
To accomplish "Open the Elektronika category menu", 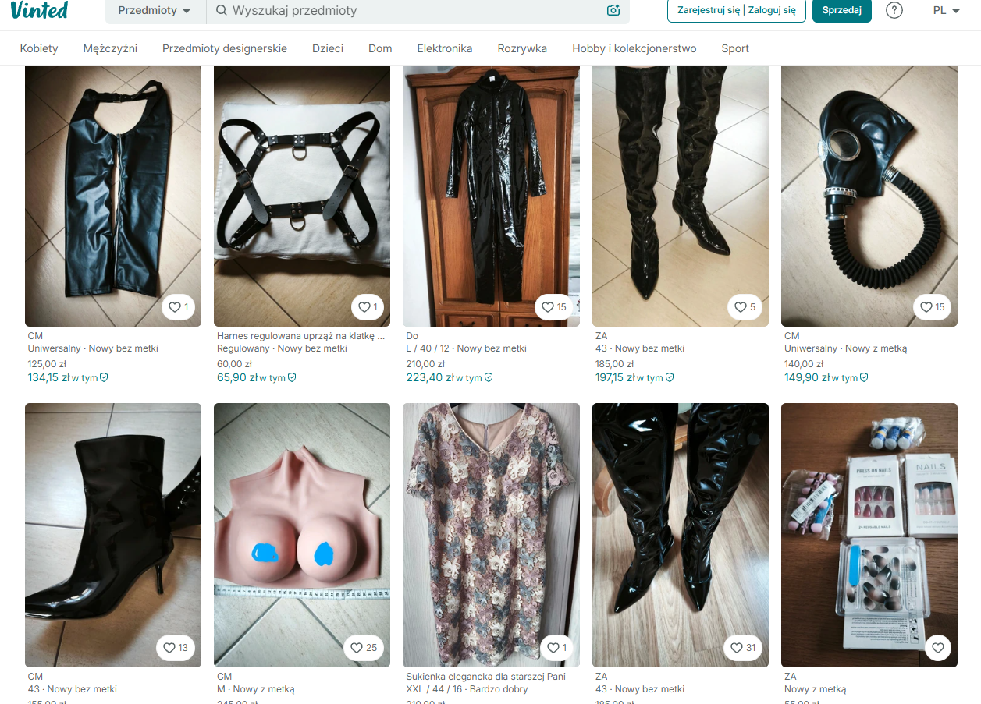I will coord(445,48).
